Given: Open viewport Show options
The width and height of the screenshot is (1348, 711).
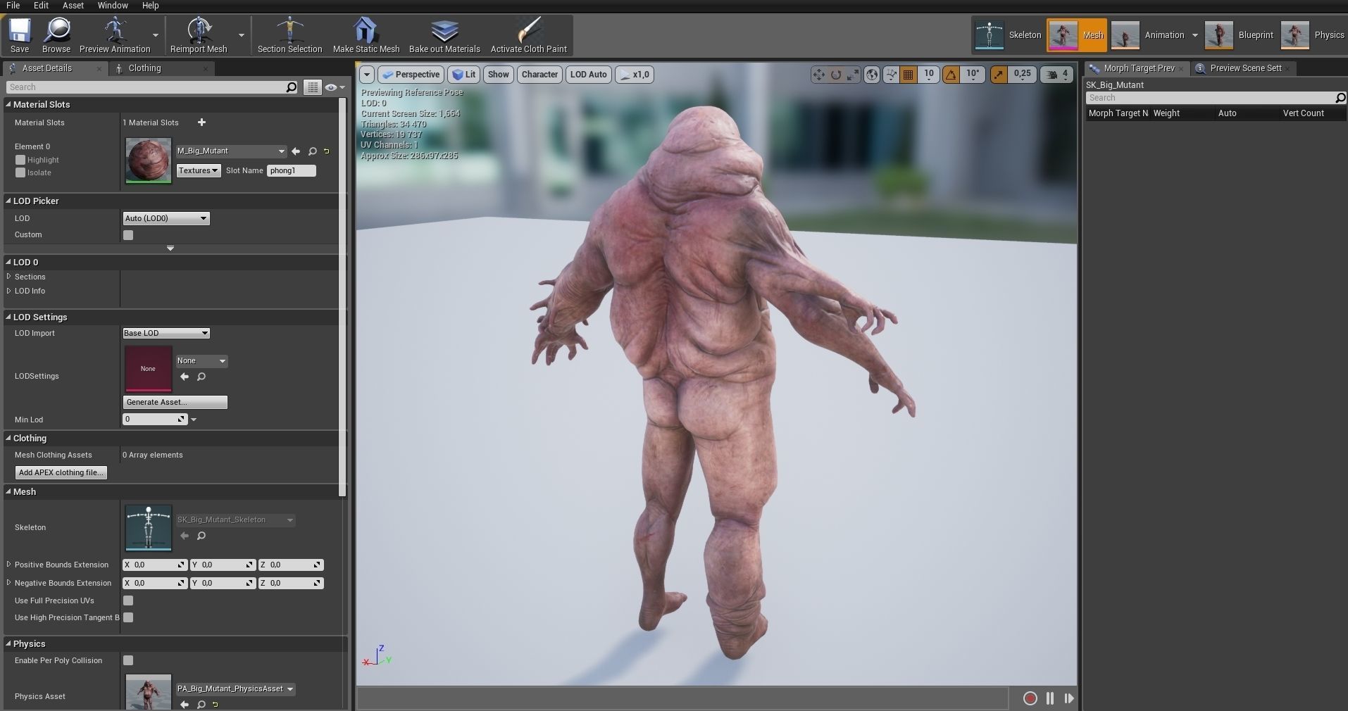Looking at the screenshot, I should (498, 75).
